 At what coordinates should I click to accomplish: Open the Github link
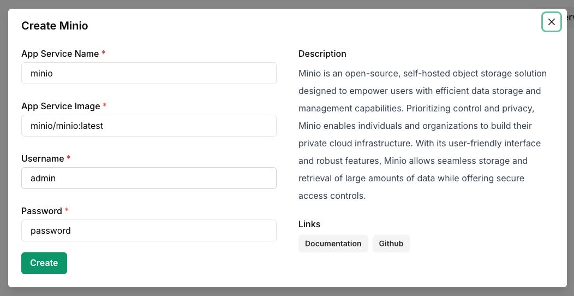[x=391, y=244]
